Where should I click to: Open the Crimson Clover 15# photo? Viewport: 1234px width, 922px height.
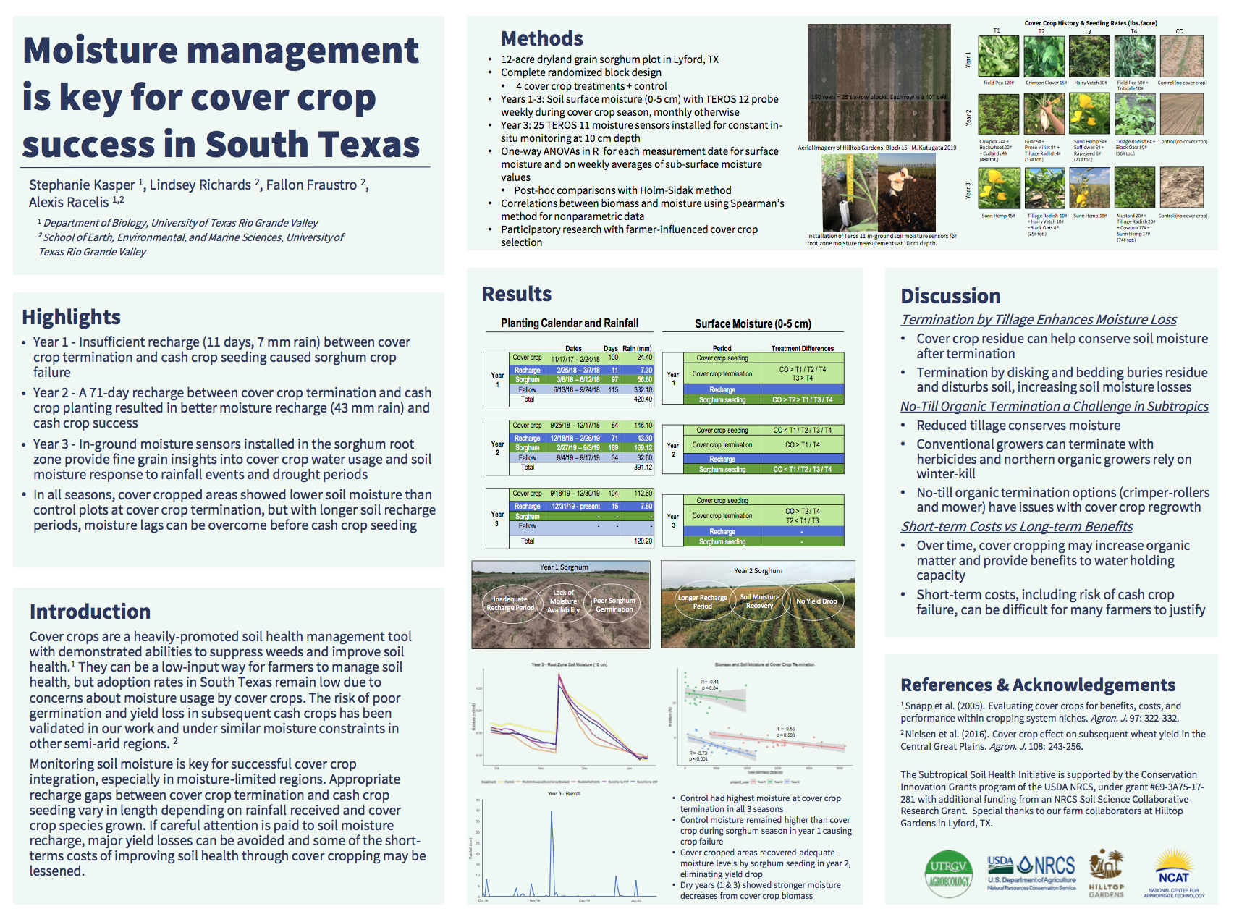coord(1045,56)
